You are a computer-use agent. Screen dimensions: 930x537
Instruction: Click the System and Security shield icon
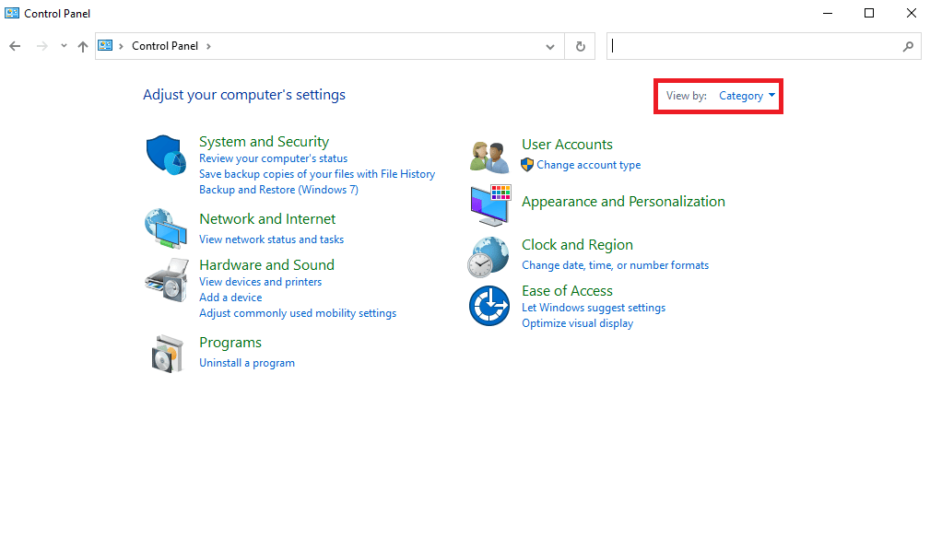pyautogui.click(x=167, y=154)
